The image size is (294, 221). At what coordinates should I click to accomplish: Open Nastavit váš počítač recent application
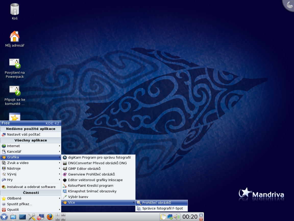click(x=31, y=134)
